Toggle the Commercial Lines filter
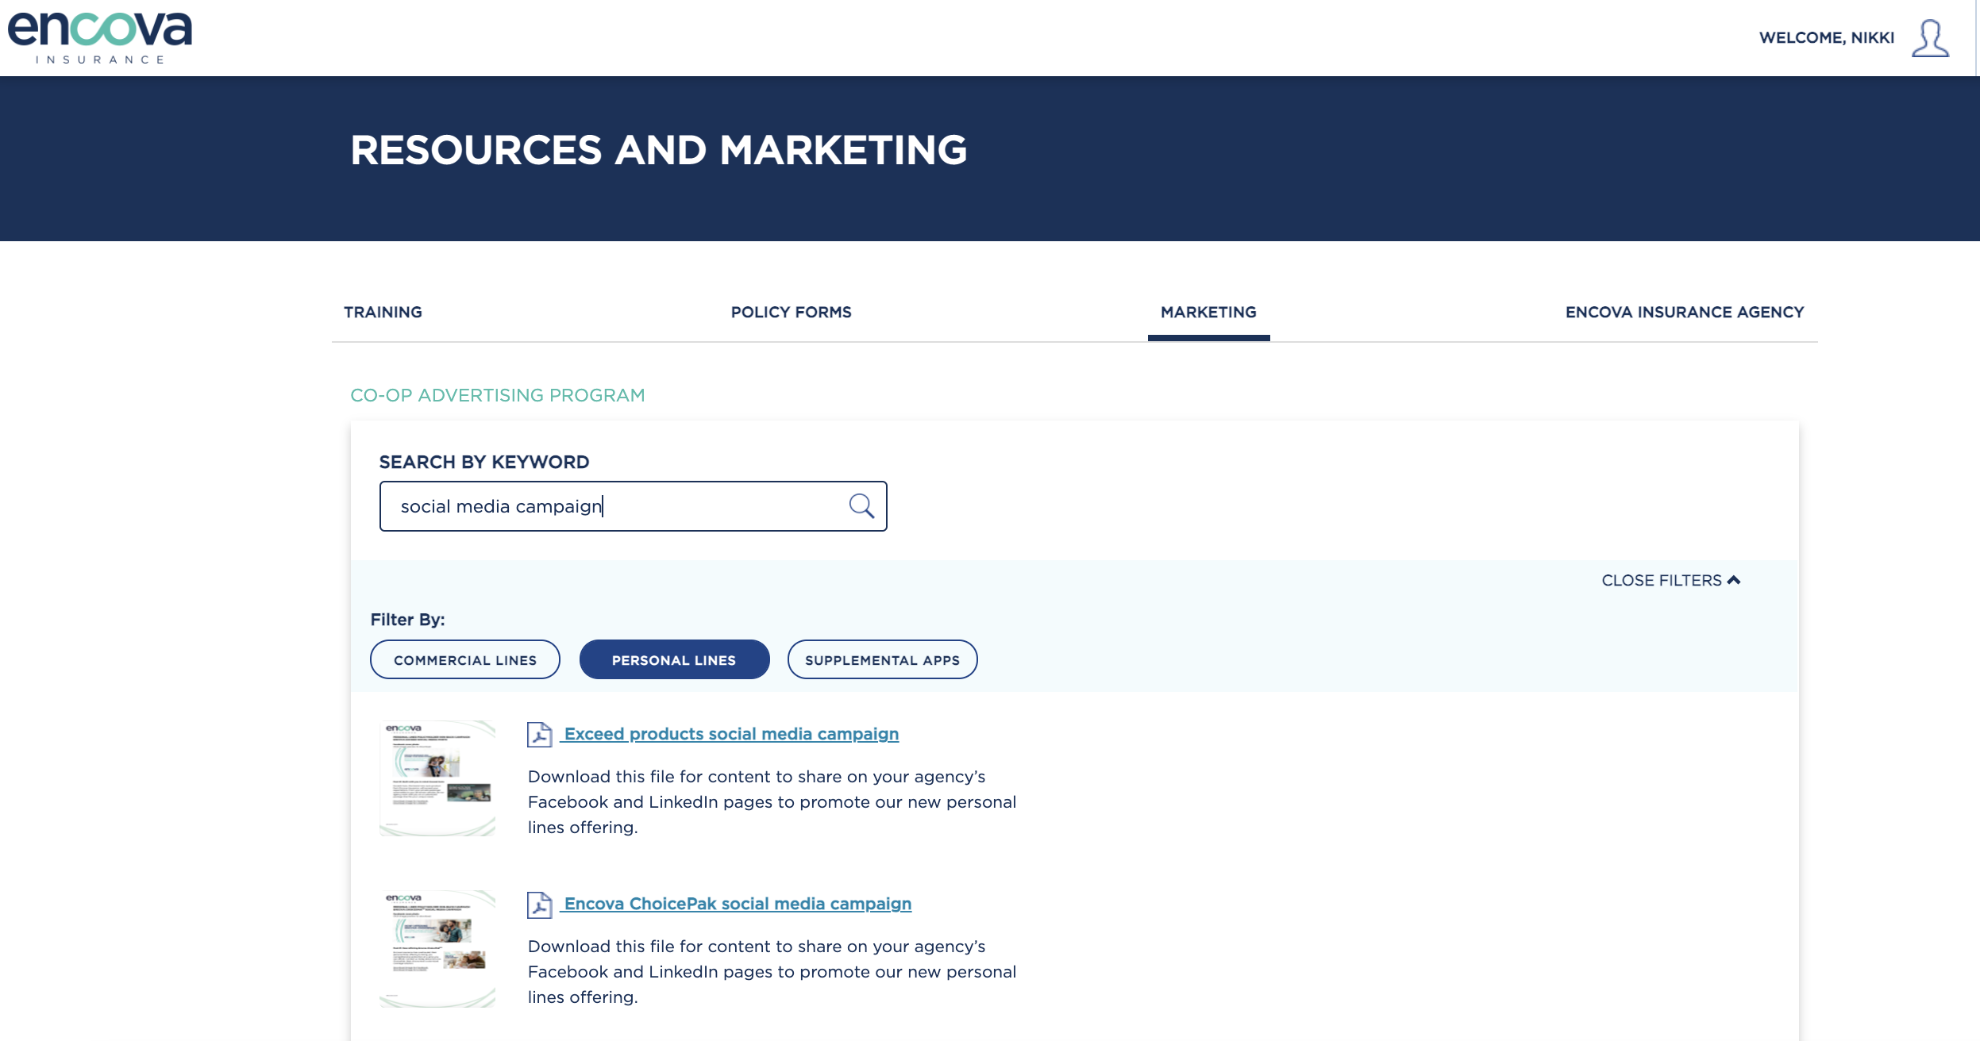Image resolution: width=1980 pixels, height=1041 pixels. [x=465, y=659]
